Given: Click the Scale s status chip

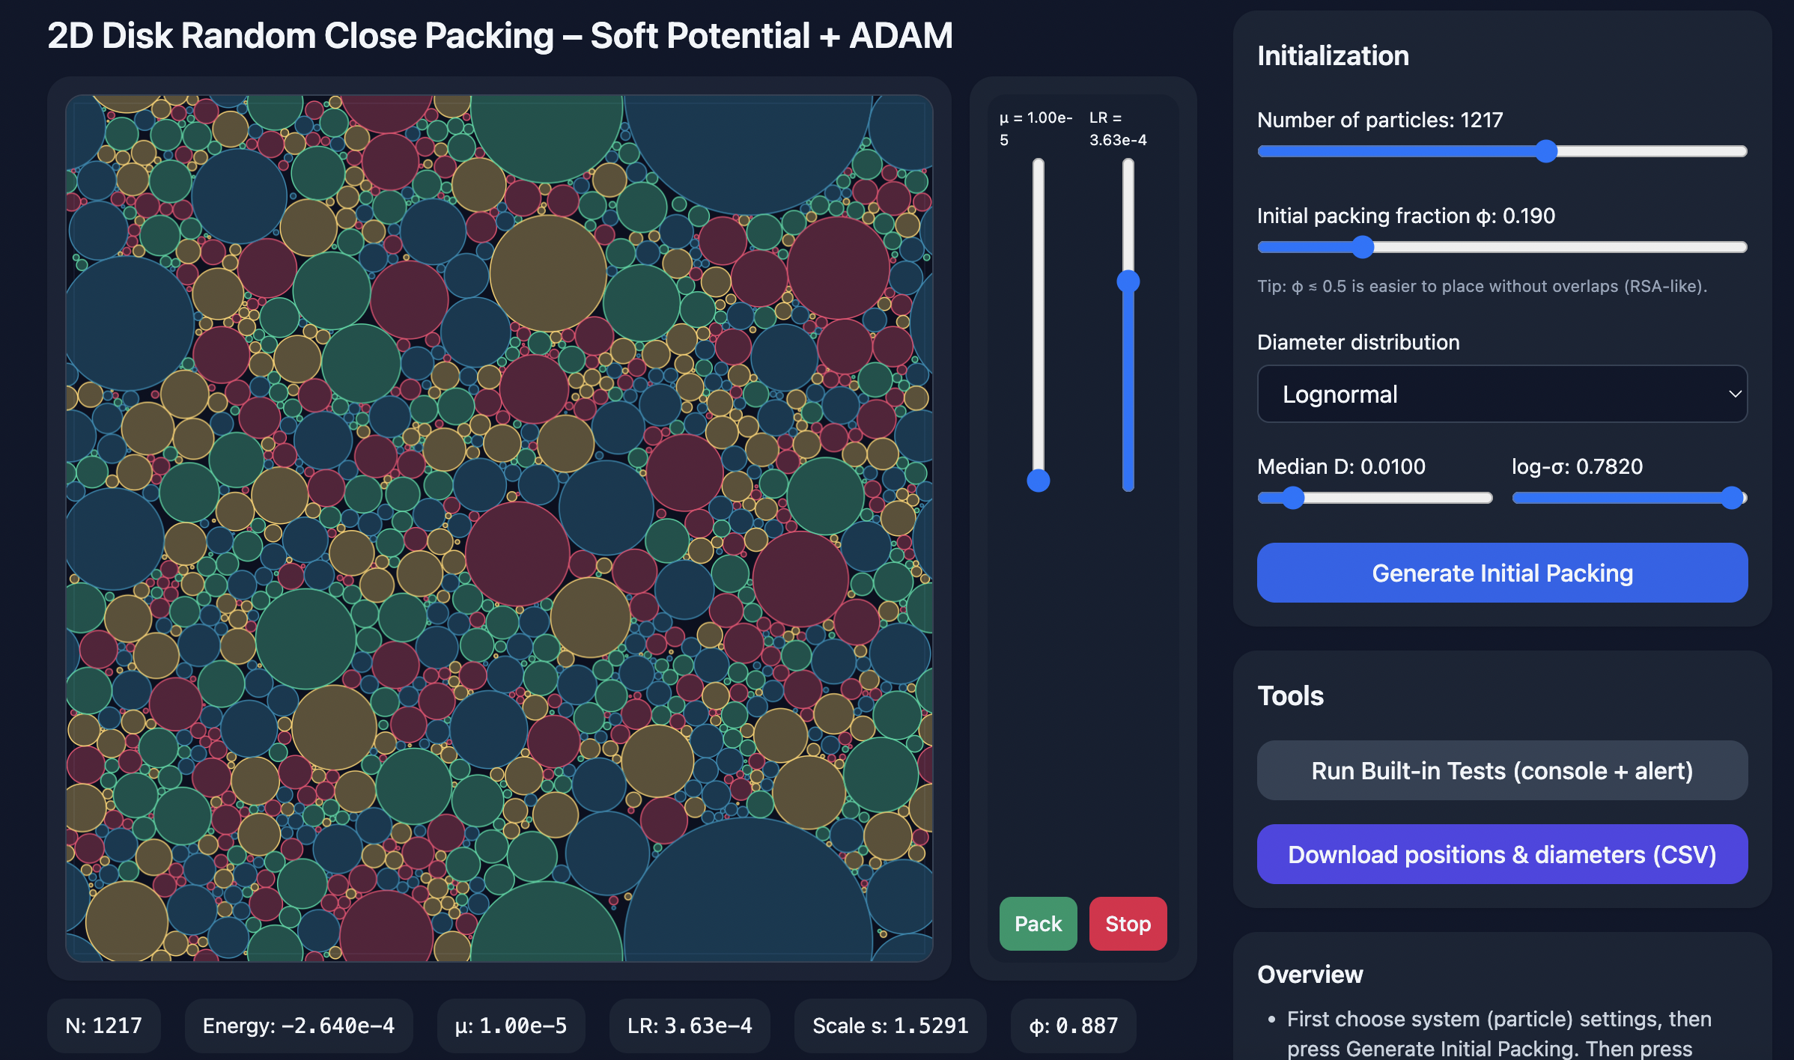Looking at the screenshot, I should coord(890,1026).
